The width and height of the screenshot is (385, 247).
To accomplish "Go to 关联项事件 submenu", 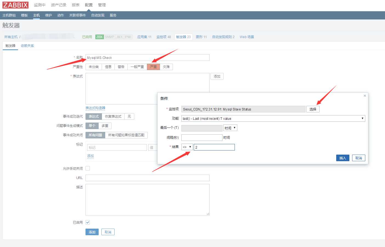I will [78, 15].
